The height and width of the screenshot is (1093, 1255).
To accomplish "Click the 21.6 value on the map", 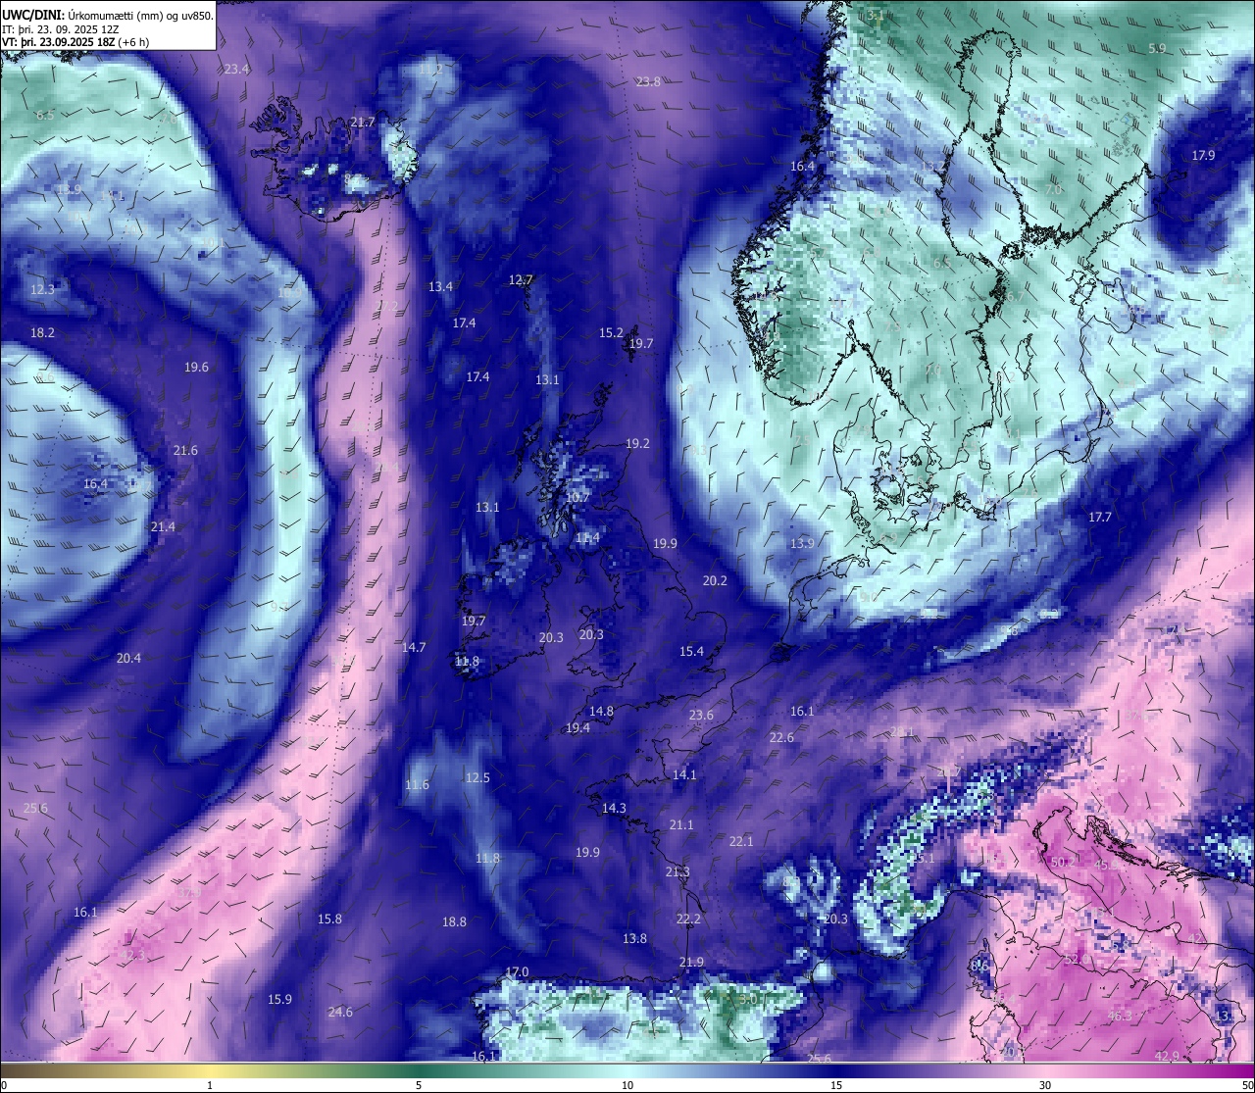I will click(185, 450).
